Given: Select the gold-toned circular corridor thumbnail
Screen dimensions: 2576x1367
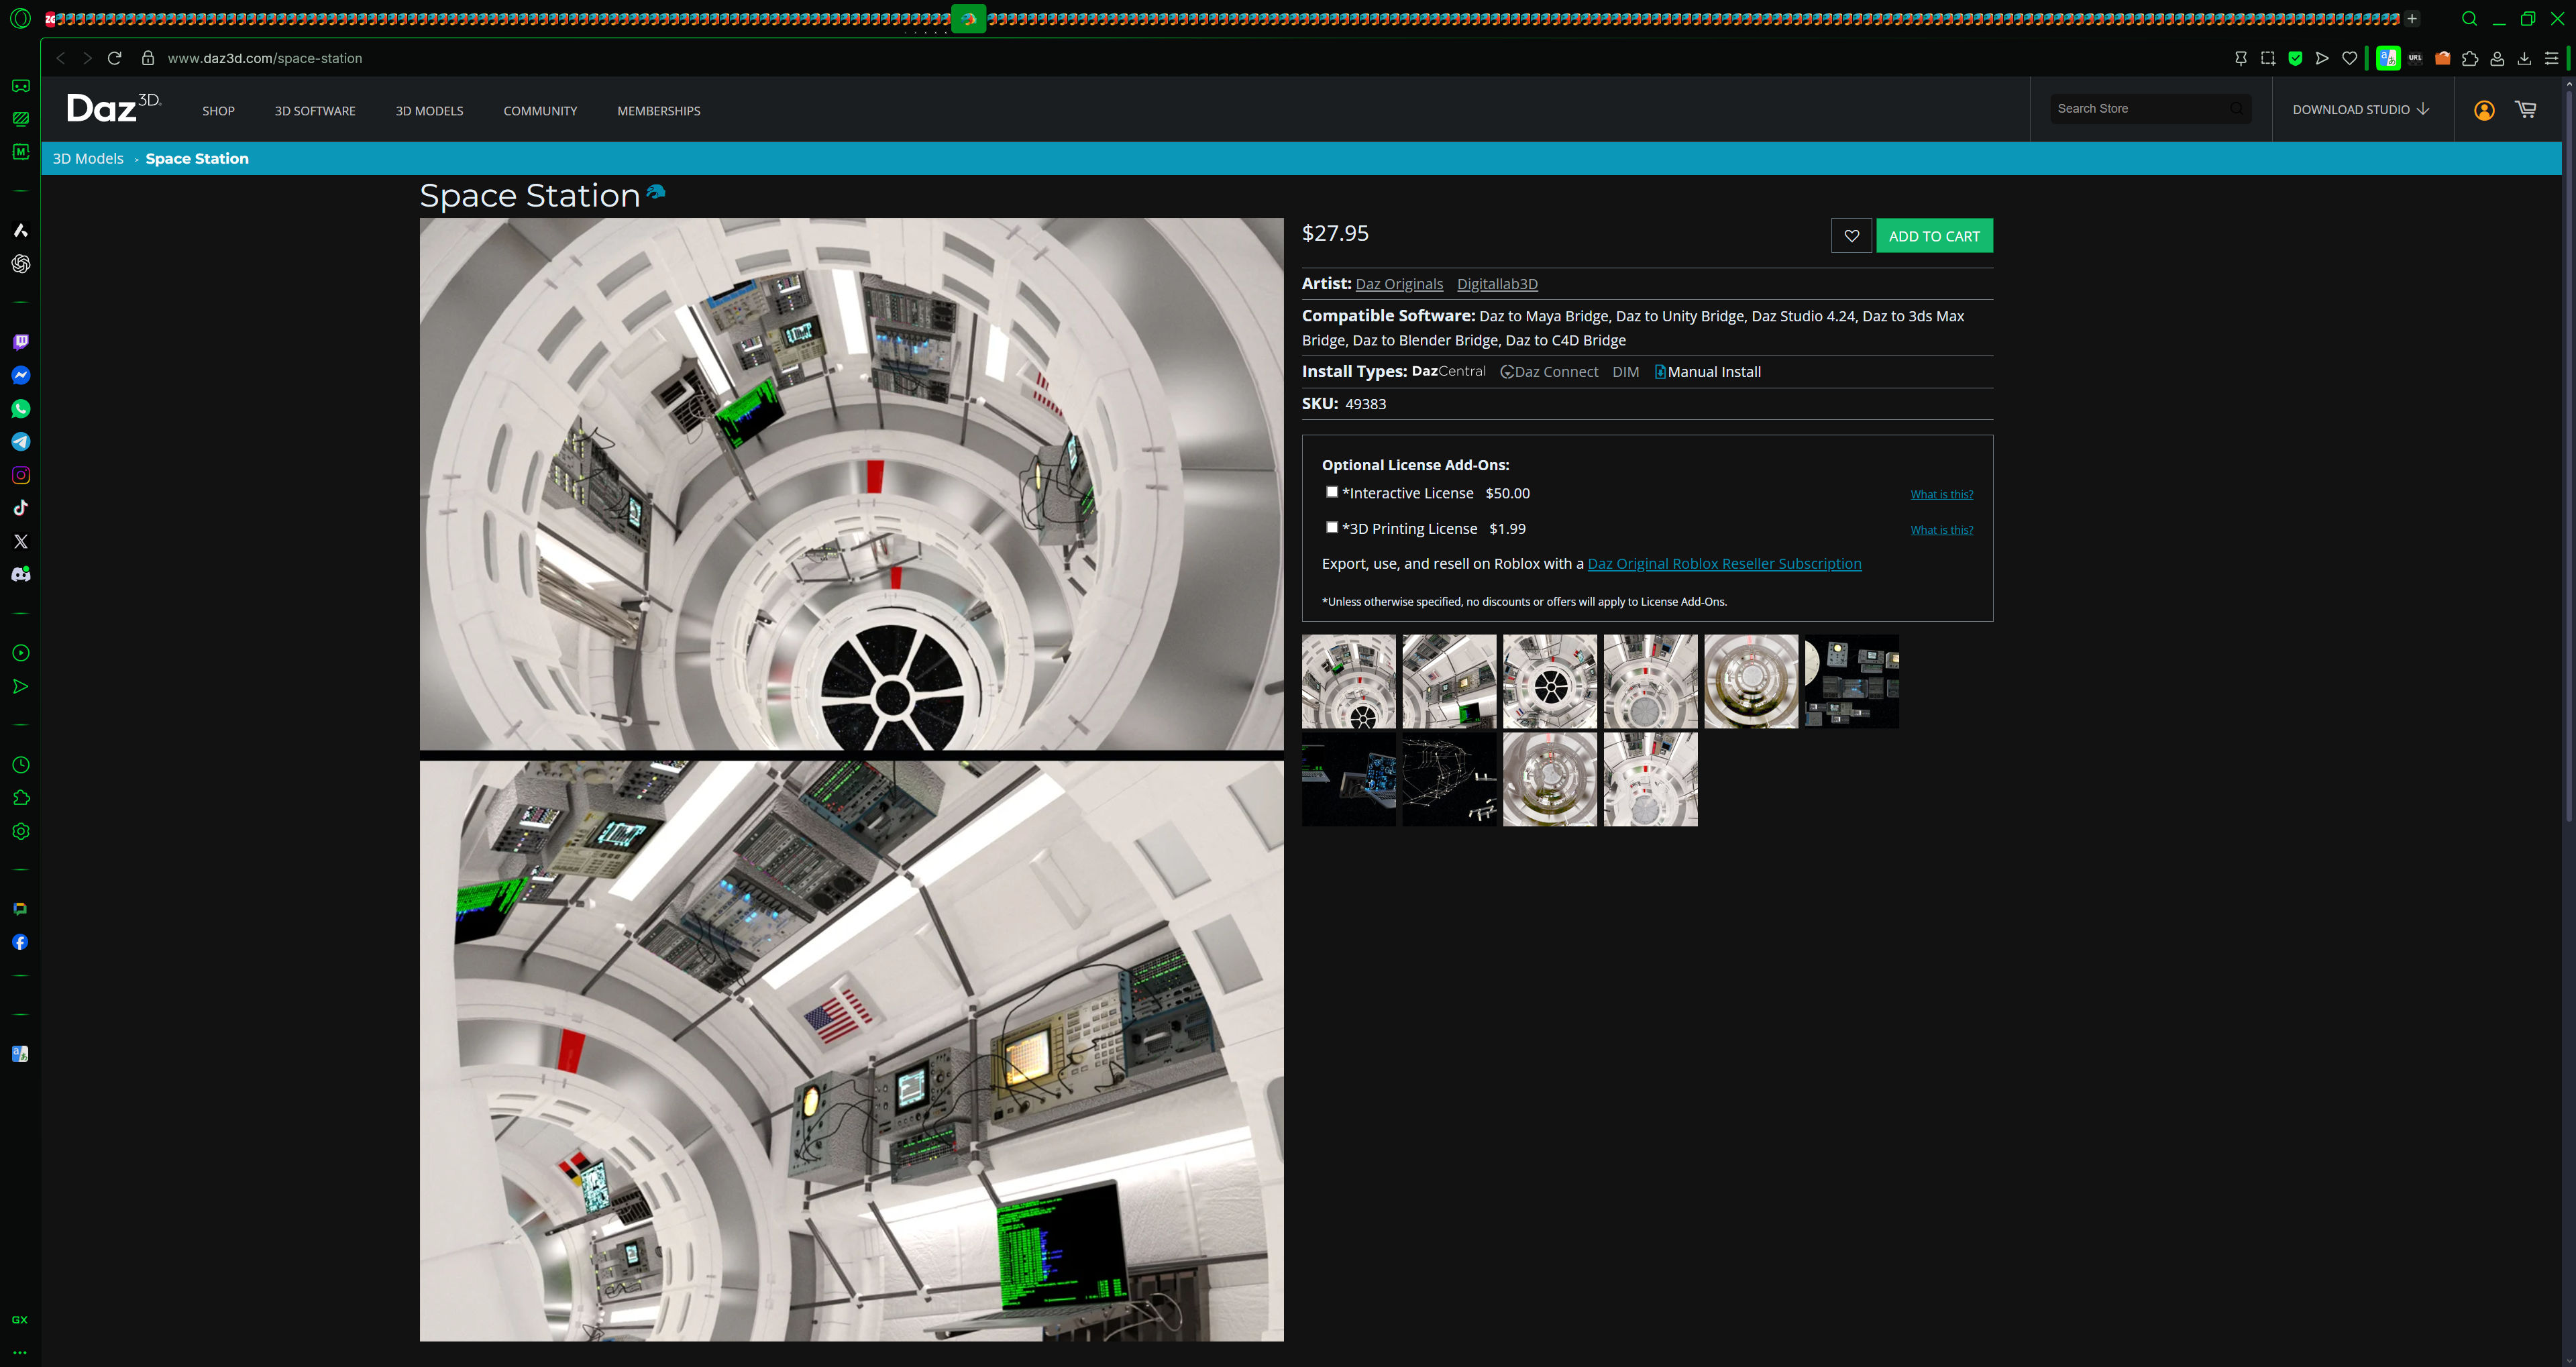Looking at the screenshot, I should (1750, 681).
